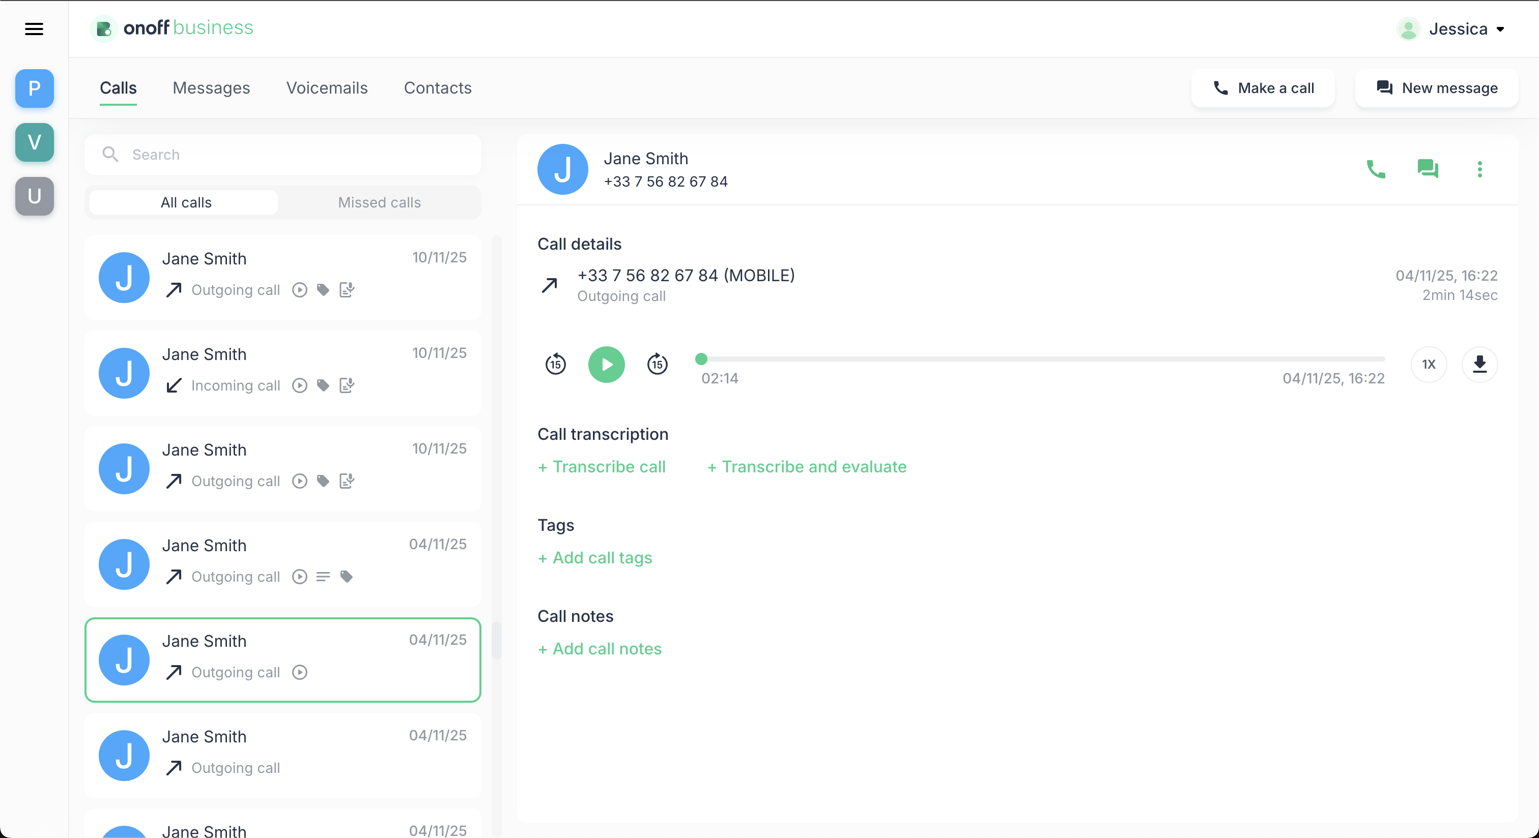Download the call recording
This screenshot has height=838, width=1539.
click(1479, 364)
